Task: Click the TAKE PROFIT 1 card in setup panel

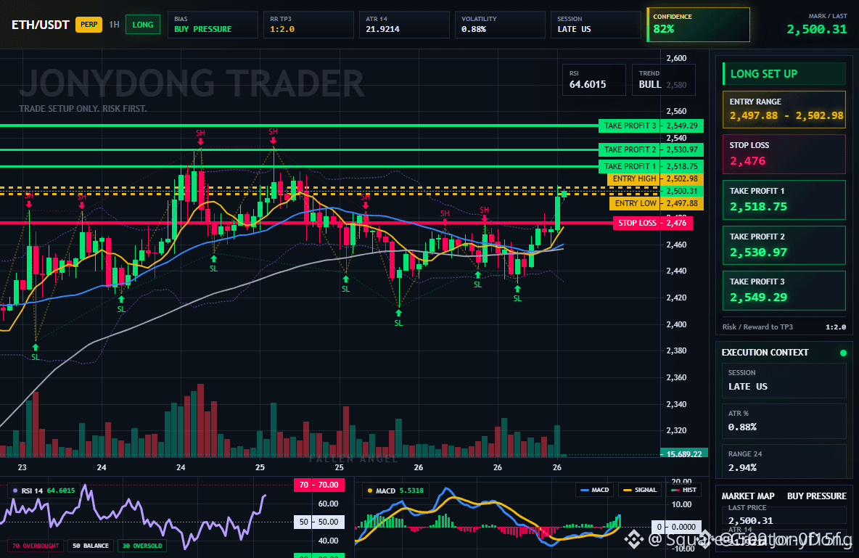Action: tap(784, 200)
